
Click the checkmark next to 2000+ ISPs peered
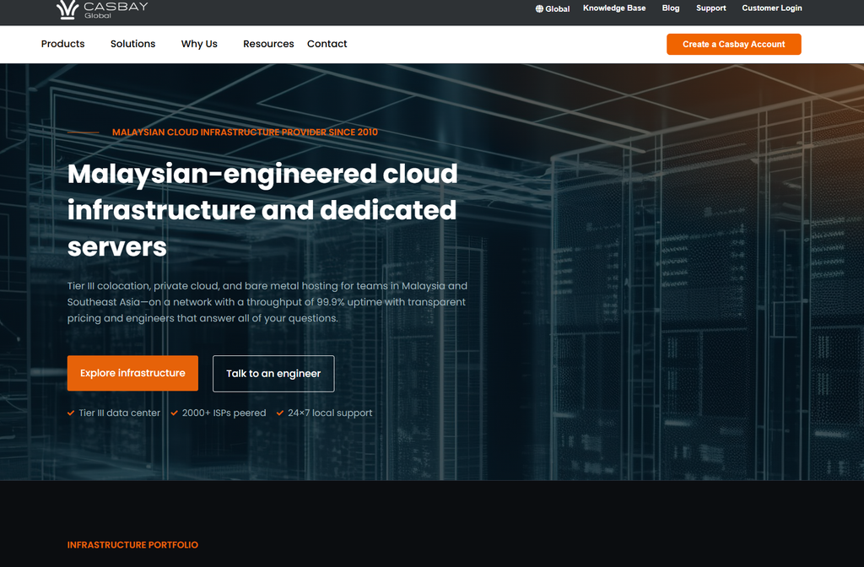tap(174, 413)
